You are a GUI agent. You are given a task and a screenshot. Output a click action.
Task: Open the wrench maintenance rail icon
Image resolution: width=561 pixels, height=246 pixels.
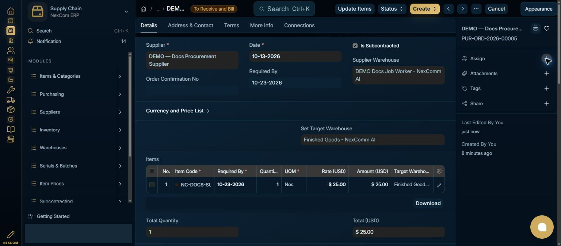[x=11, y=90]
